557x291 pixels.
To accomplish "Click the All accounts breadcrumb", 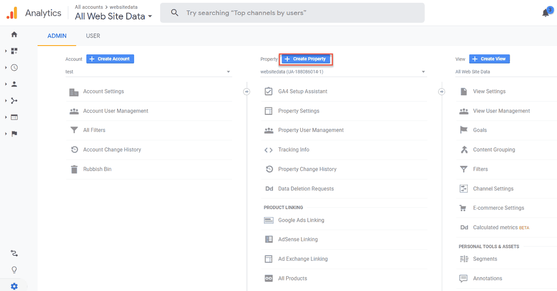I will click(89, 7).
